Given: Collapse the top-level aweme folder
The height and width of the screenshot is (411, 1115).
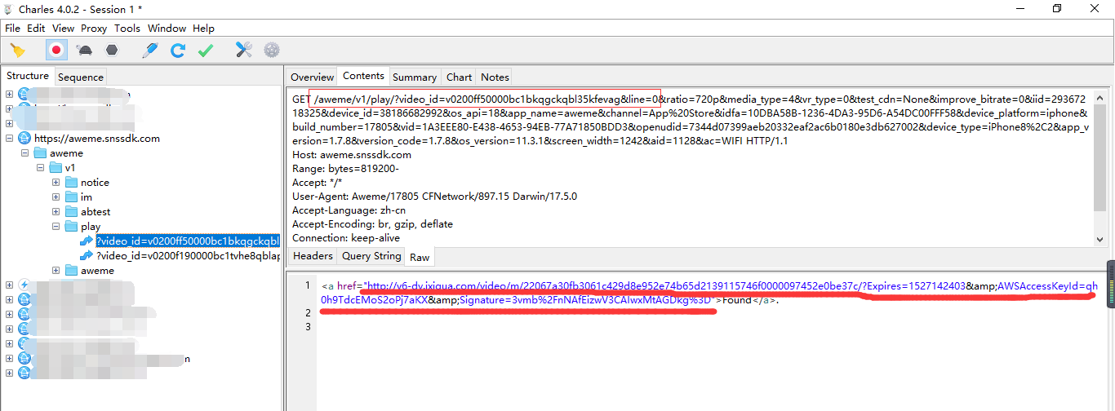Looking at the screenshot, I should coord(24,153).
